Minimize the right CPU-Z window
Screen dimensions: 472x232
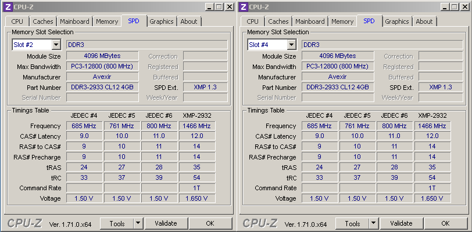tap(445, 7)
